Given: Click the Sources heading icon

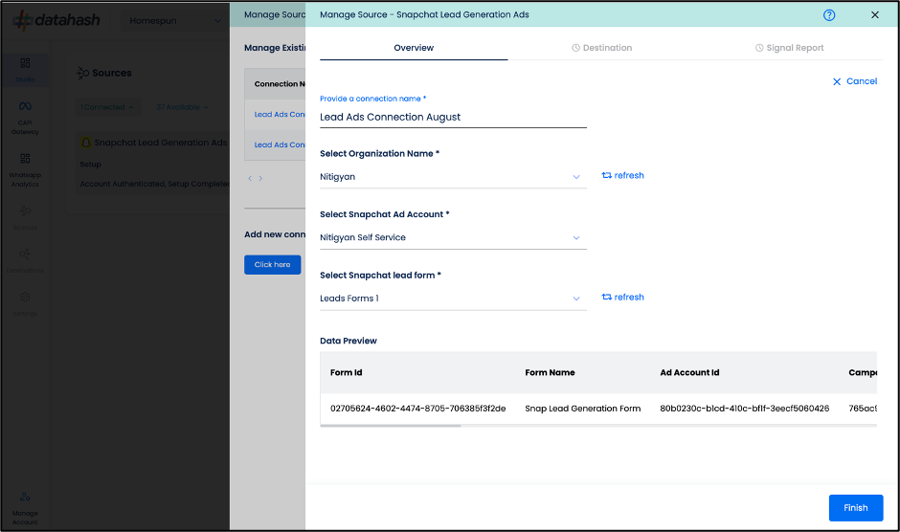Looking at the screenshot, I should [82, 73].
